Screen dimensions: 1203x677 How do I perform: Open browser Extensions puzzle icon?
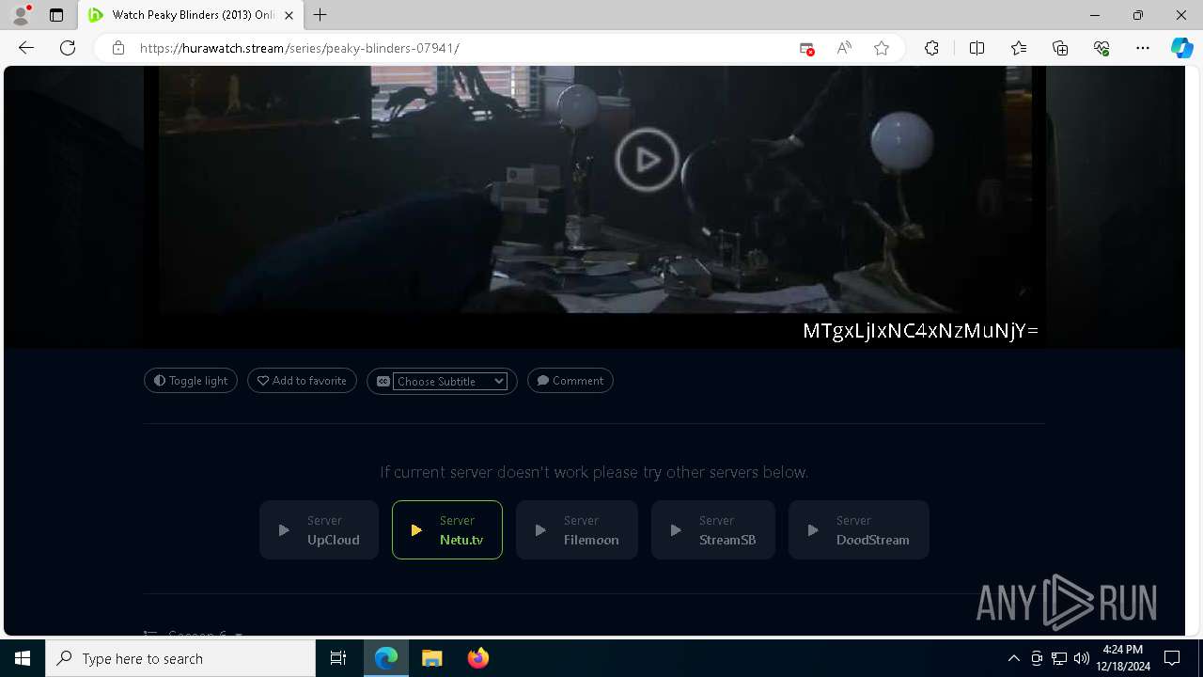[x=931, y=48]
